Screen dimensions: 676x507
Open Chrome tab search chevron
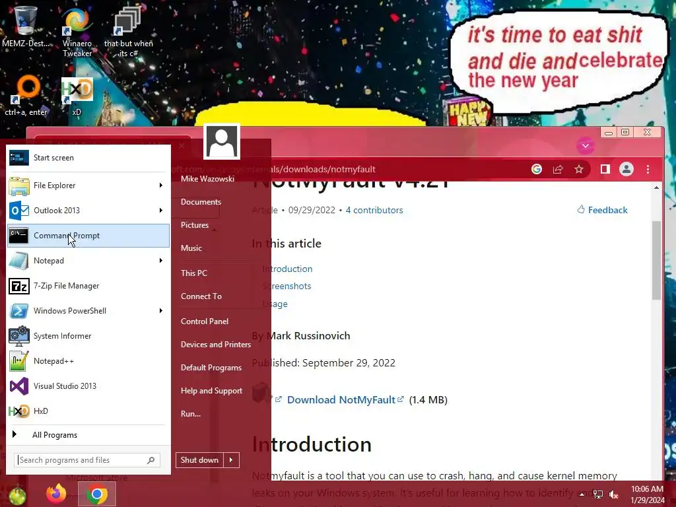586,146
